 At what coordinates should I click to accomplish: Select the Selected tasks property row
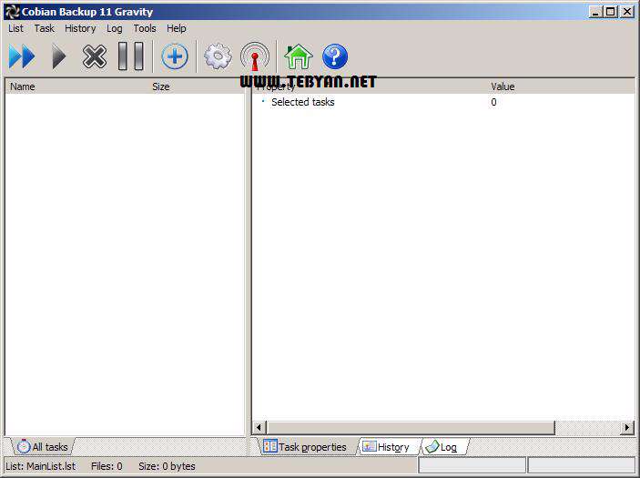443,102
